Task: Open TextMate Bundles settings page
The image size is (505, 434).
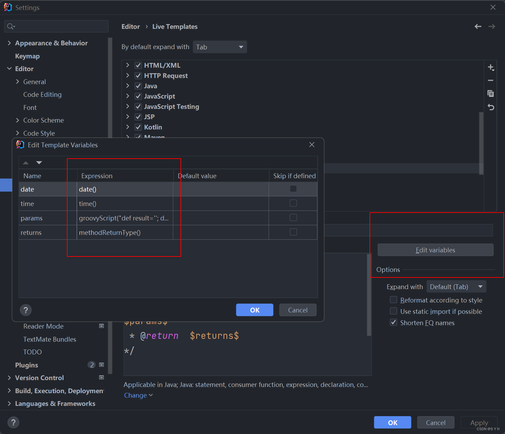Action: 50,339
